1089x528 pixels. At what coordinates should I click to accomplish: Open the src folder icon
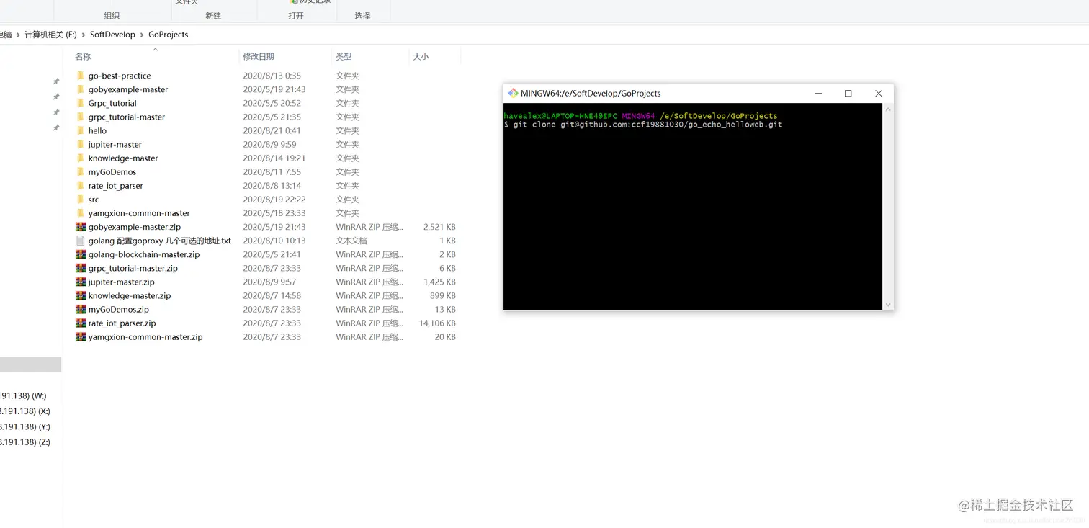pyautogui.click(x=80, y=199)
